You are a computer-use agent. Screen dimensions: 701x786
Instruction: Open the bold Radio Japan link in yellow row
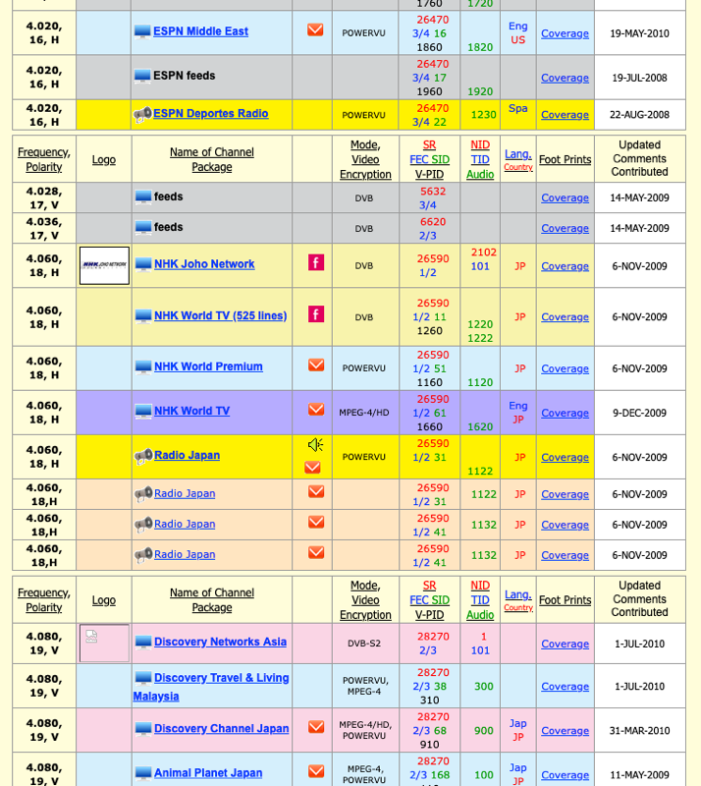click(x=187, y=455)
